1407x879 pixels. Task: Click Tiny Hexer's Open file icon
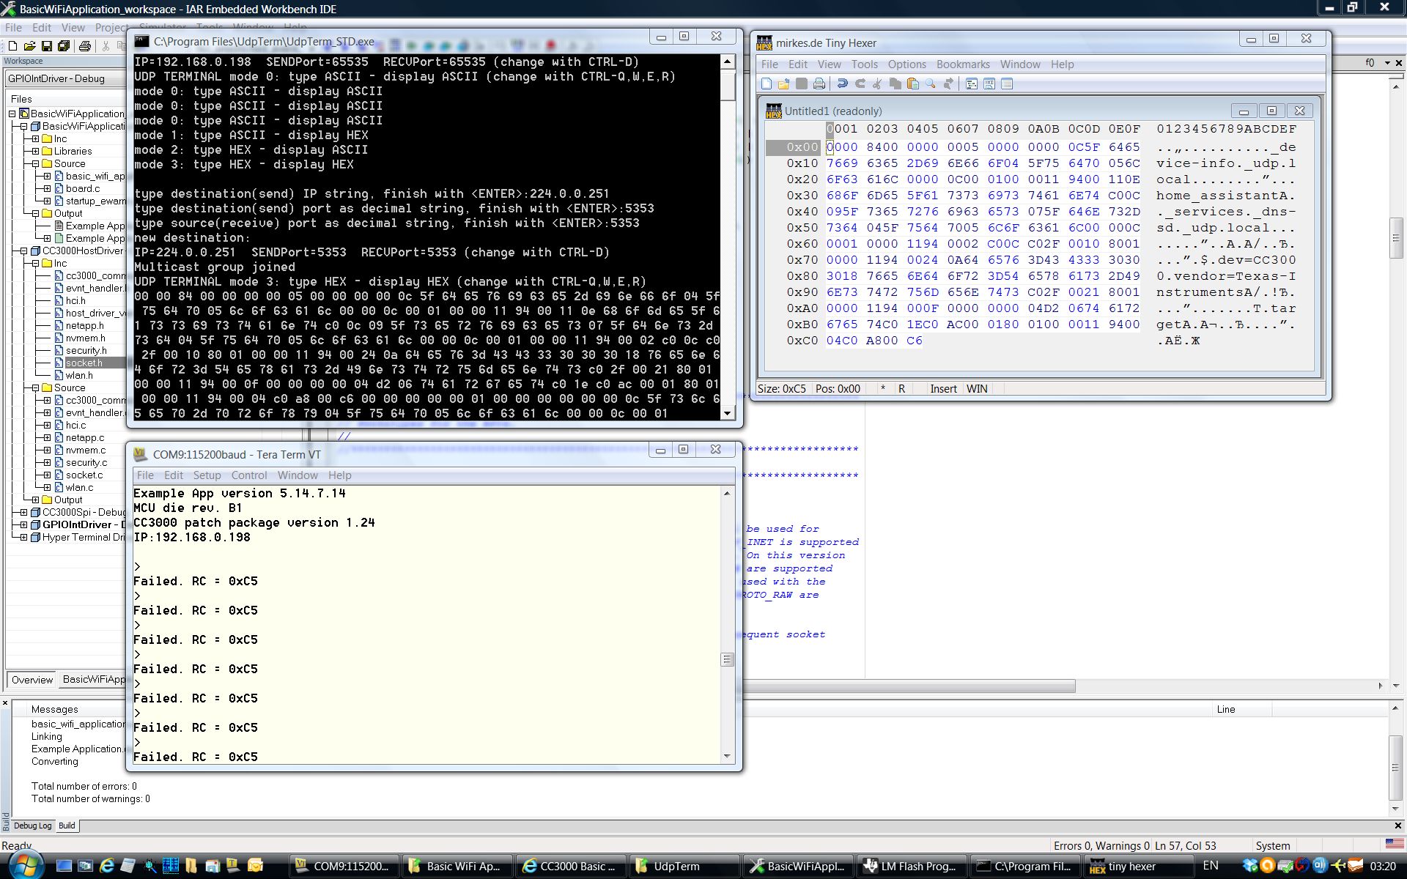point(783,84)
